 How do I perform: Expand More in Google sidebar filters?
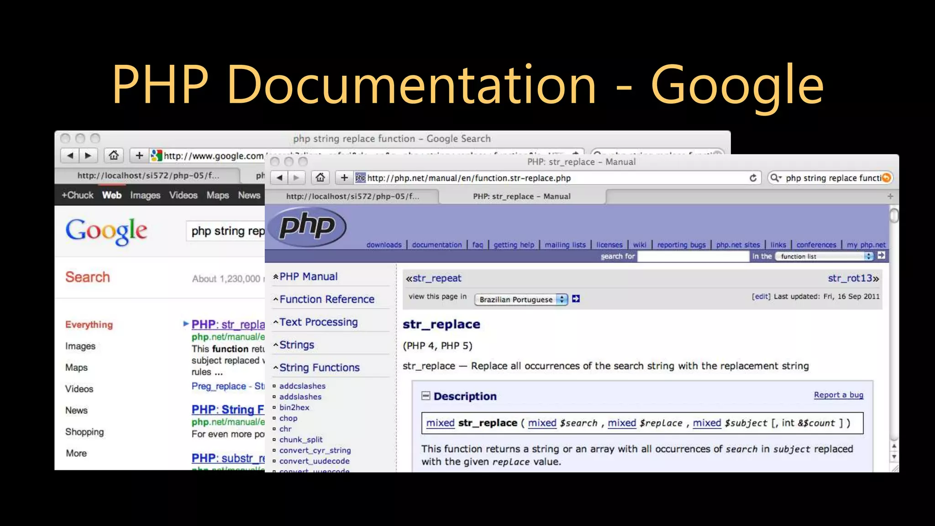pos(76,453)
